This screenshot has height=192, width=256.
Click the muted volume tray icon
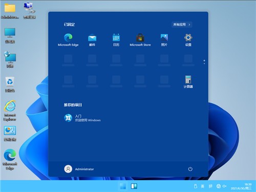224,186
